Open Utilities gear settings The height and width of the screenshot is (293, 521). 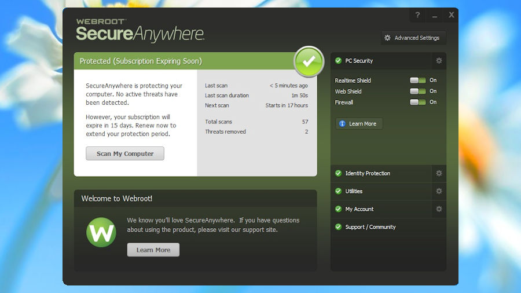tap(439, 191)
